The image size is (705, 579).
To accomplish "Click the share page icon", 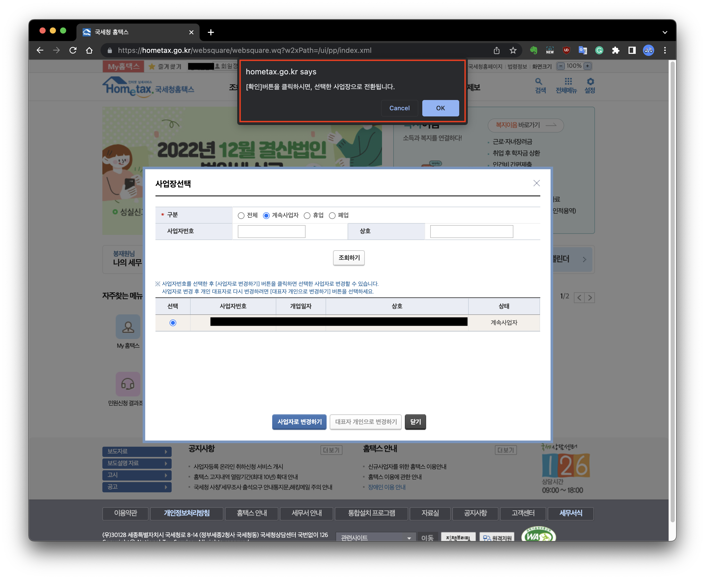I will coord(496,50).
